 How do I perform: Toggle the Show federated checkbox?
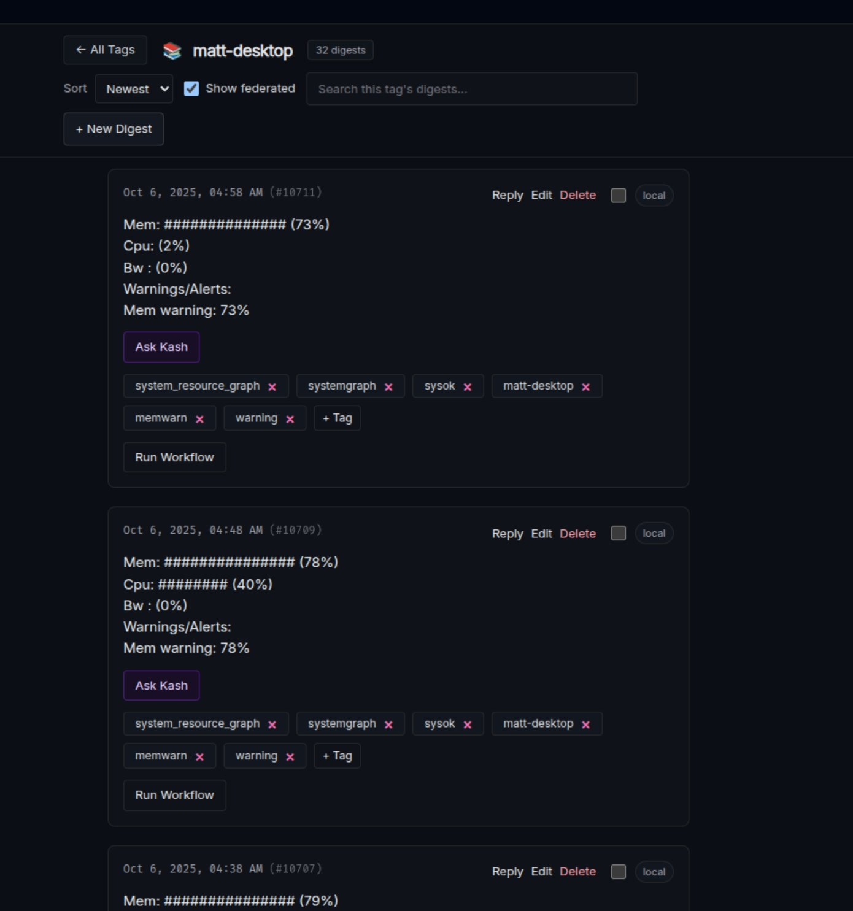tap(191, 89)
